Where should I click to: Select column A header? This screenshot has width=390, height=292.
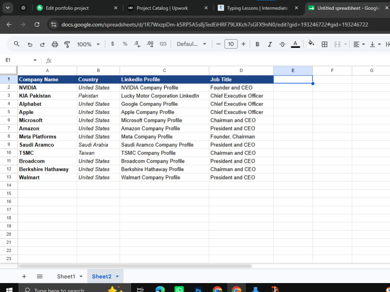[x=47, y=70]
